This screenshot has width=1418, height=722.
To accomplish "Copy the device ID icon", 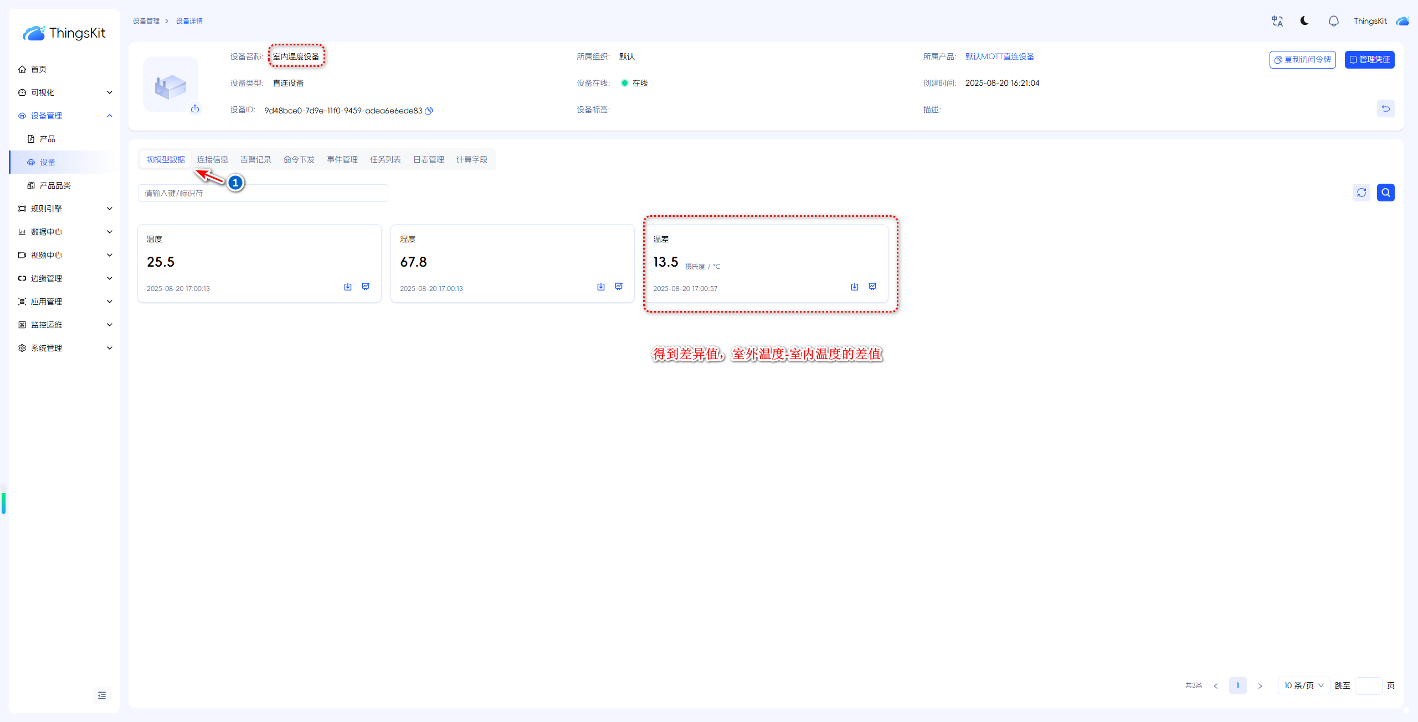I will tap(429, 111).
